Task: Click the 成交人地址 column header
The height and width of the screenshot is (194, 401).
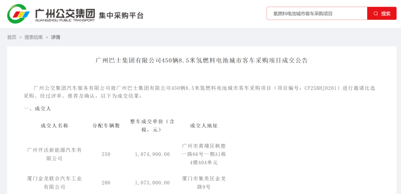Action: 204,126
